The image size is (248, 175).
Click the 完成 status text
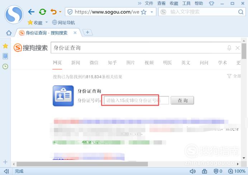[19, 171]
